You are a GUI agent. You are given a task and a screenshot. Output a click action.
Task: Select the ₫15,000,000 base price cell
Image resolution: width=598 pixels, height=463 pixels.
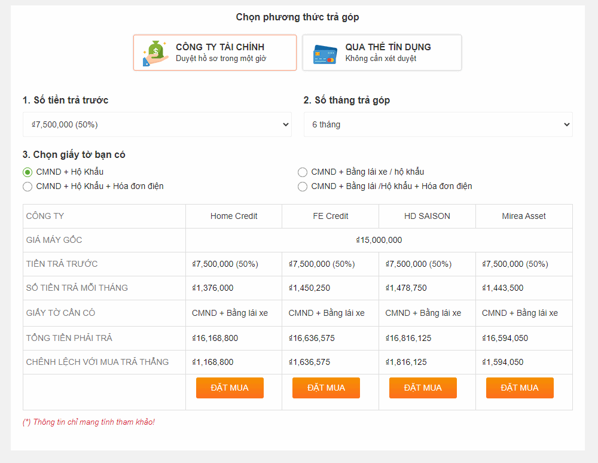point(379,240)
